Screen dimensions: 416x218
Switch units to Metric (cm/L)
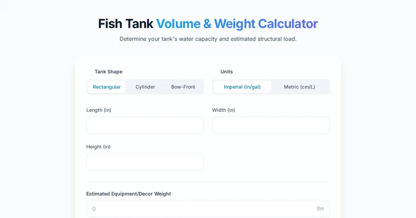[x=300, y=87]
